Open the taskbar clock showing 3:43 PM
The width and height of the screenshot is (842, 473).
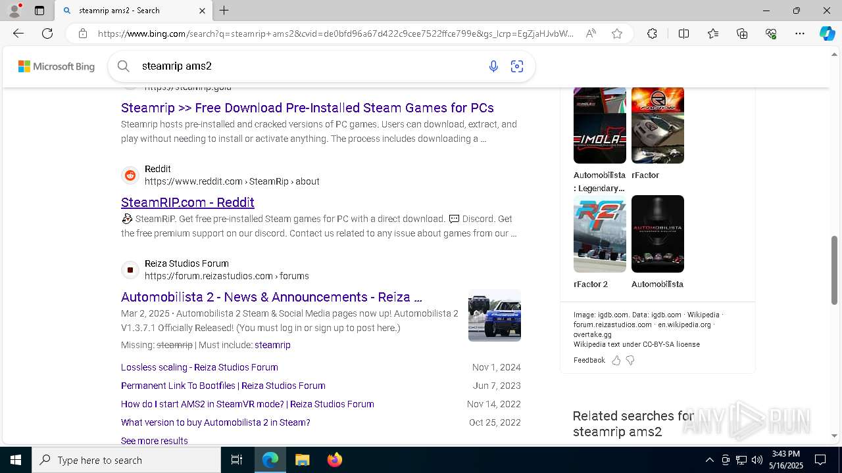pyautogui.click(x=786, y=460)
